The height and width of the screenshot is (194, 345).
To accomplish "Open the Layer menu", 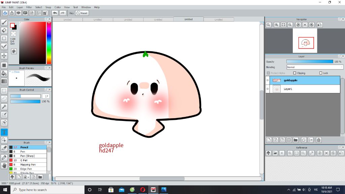I will click(20, 7).
